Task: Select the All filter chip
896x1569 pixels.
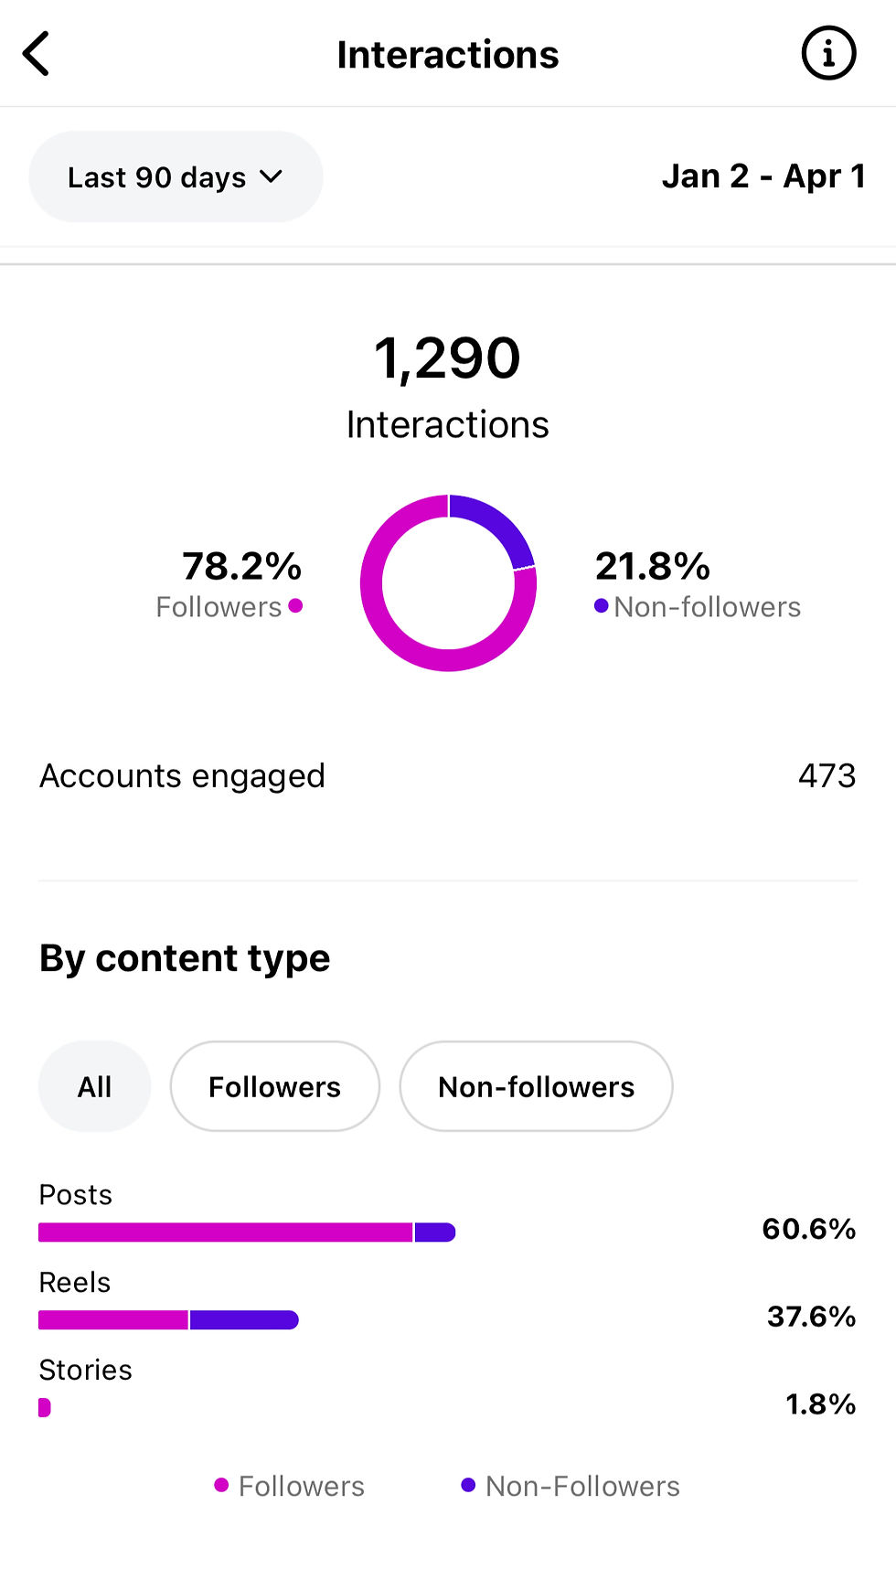Action: point(94,1086)
